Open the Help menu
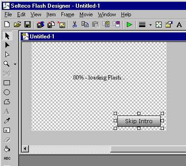 point(126,14)
